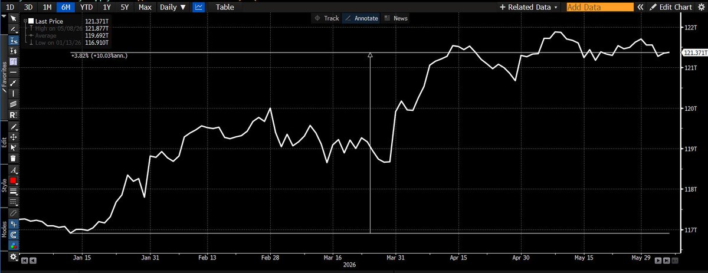Screen dimensions: 708x273
Task: Click the Edit Chart button
Action: pyautogui.click(x=672, y=7)
